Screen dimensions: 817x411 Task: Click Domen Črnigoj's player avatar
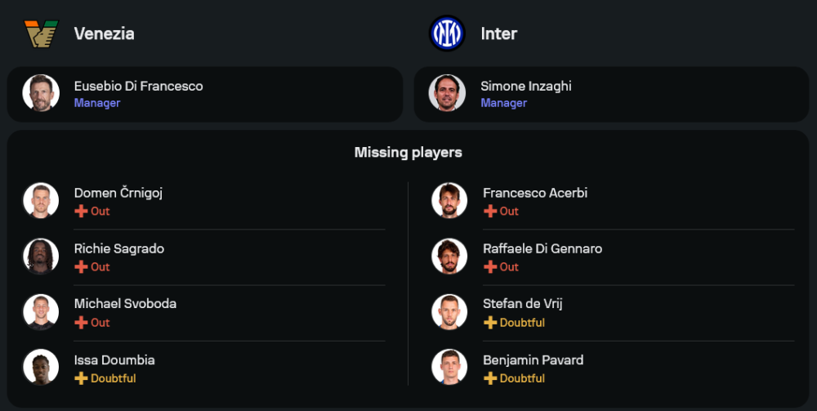[41, 201]
